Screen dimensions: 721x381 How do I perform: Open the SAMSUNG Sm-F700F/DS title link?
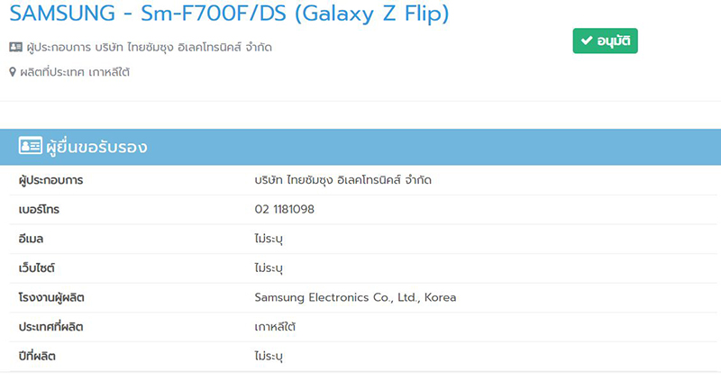point(229,14)
